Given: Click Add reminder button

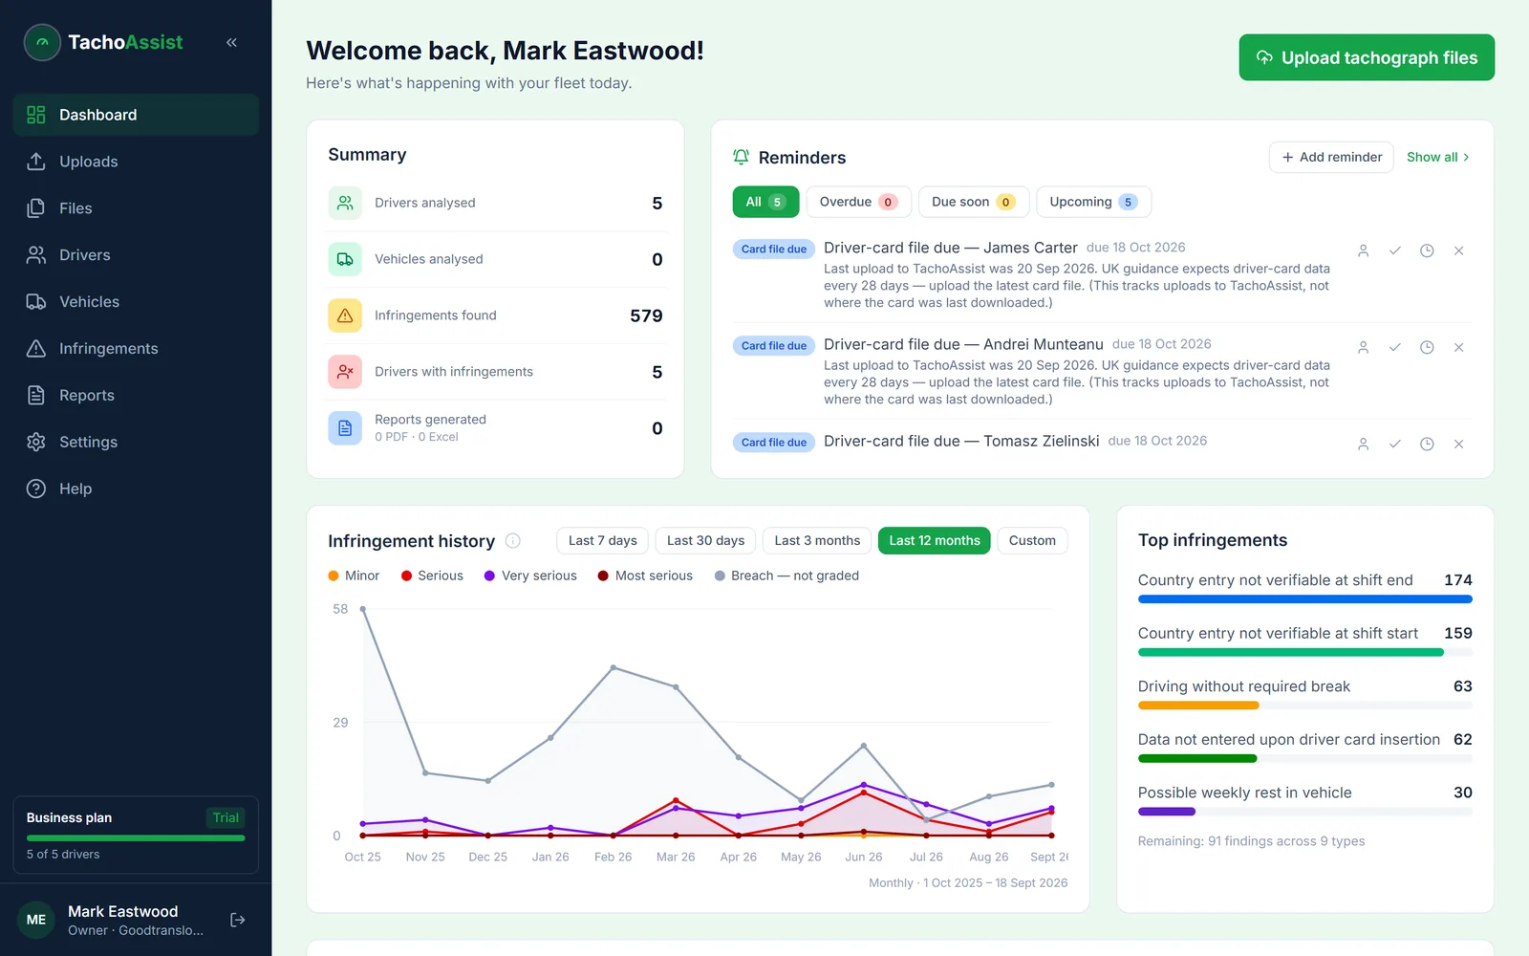Looking at the screenshot, I should [x=1331, y=157].
